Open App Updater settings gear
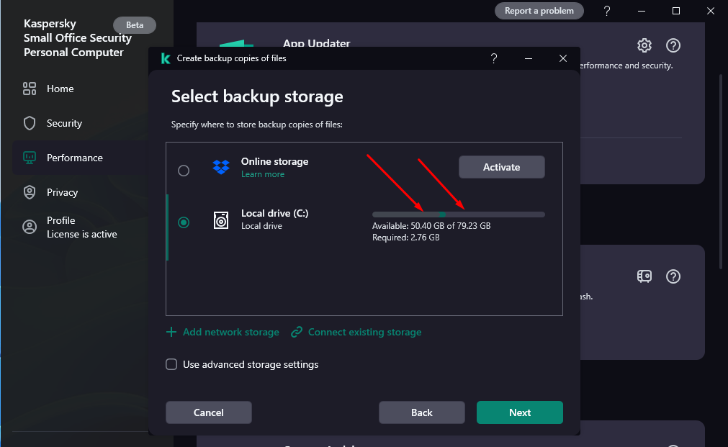Image resolution: width=728 pixels, height=447 pixels. pos(644,45)
